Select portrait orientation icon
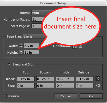 (75, 47)
